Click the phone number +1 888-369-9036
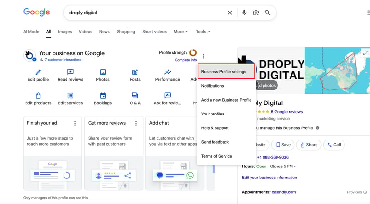 (273, 157)
